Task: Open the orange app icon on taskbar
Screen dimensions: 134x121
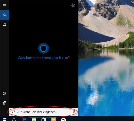Action: coord(54,119)
